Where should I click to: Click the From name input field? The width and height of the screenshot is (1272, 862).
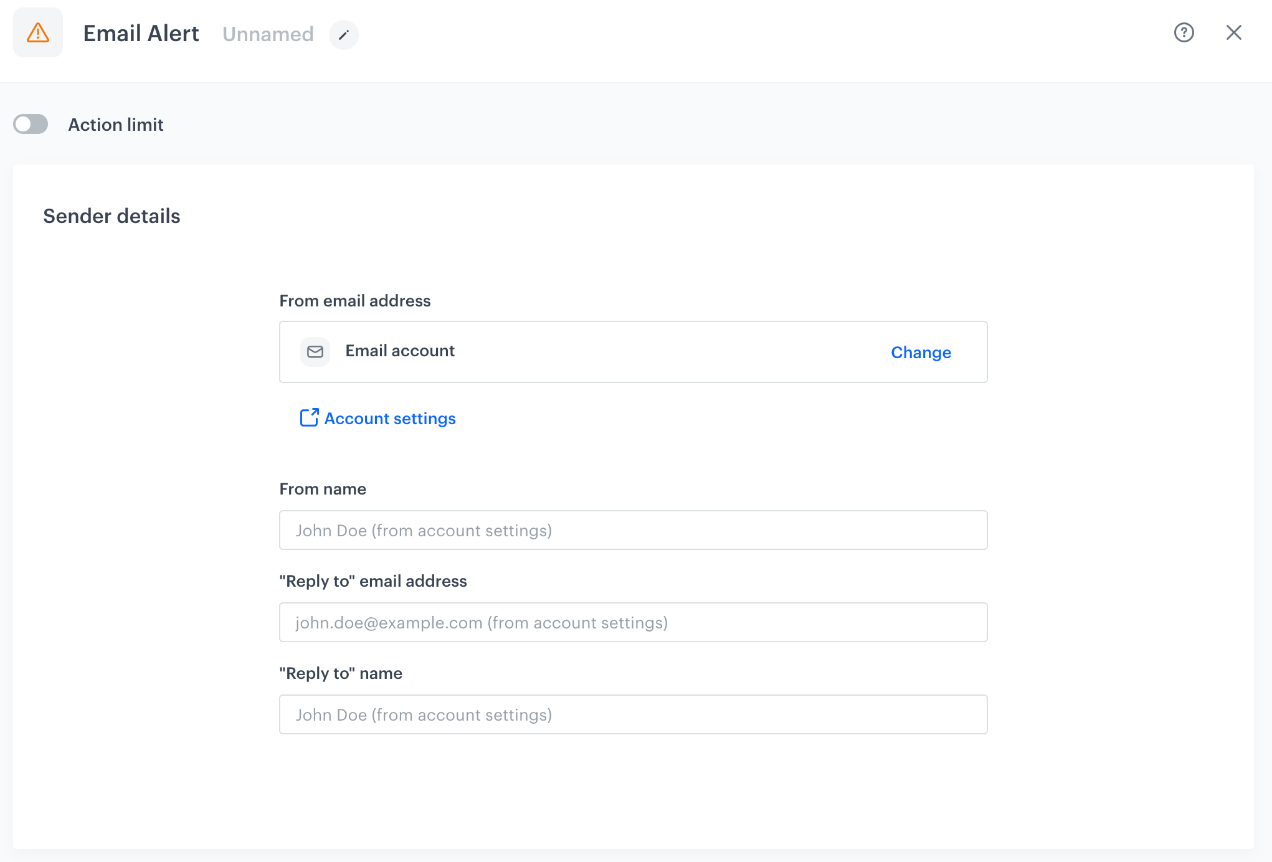[x=633, y=530]
